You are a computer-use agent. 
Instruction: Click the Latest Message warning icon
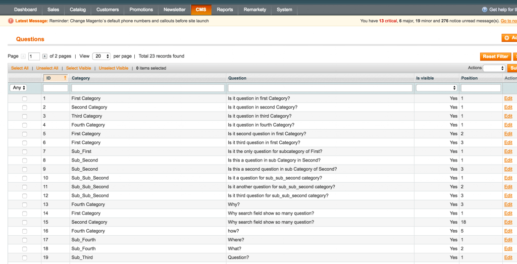tap(11, 21)
